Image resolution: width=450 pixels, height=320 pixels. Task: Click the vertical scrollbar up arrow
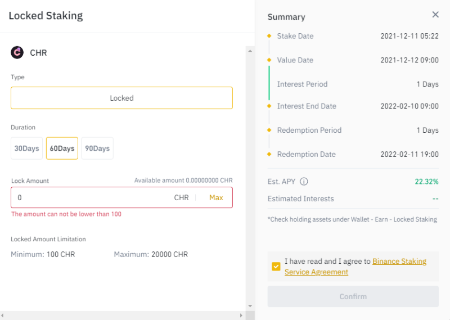coord(250,51)
